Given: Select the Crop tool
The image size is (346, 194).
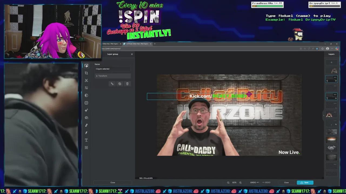Looking at the screenshot, I should [86, 73].
